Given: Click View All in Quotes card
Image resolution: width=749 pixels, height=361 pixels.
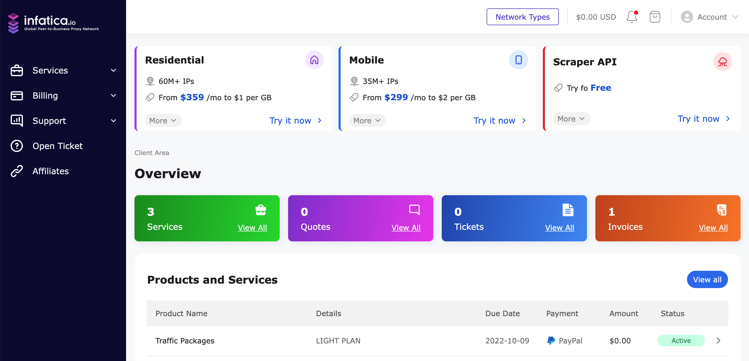Looking at the screenshot, I should tap(405, 228).
